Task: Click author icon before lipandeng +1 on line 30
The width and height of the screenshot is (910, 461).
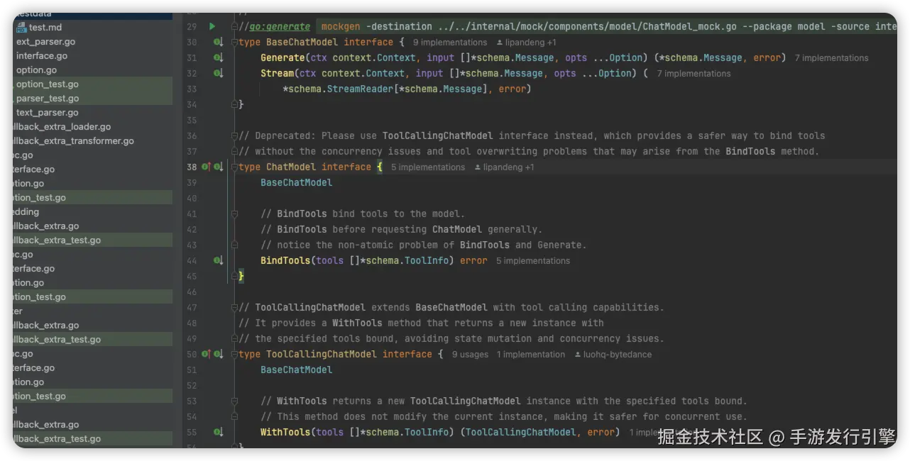Action: click(500, 43)
